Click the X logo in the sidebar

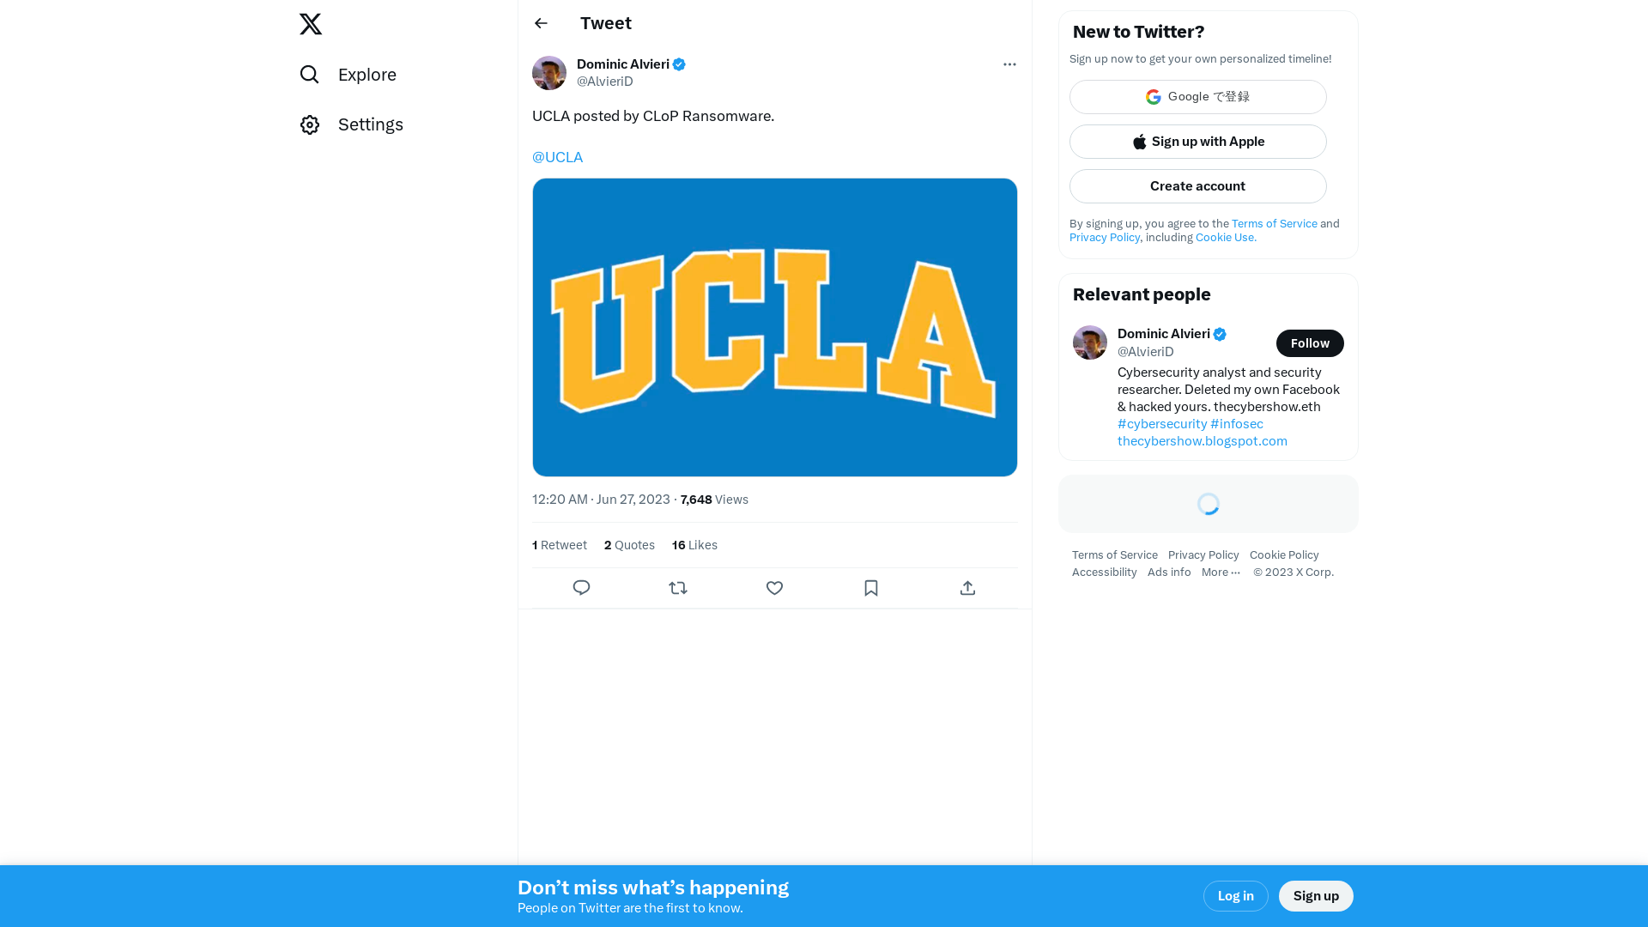312,24
